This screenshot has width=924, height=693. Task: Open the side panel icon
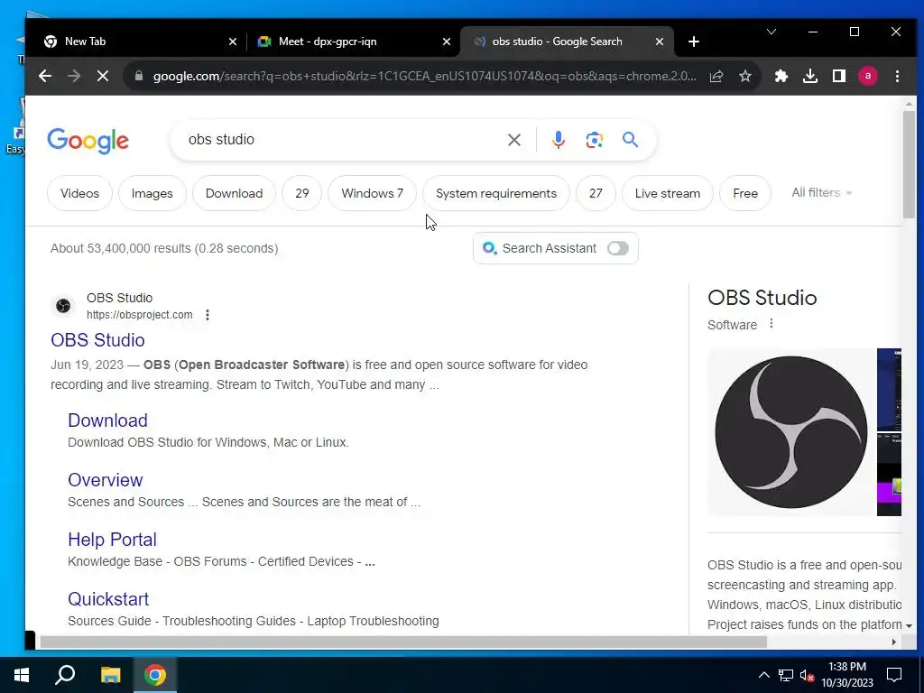[839, 76]
